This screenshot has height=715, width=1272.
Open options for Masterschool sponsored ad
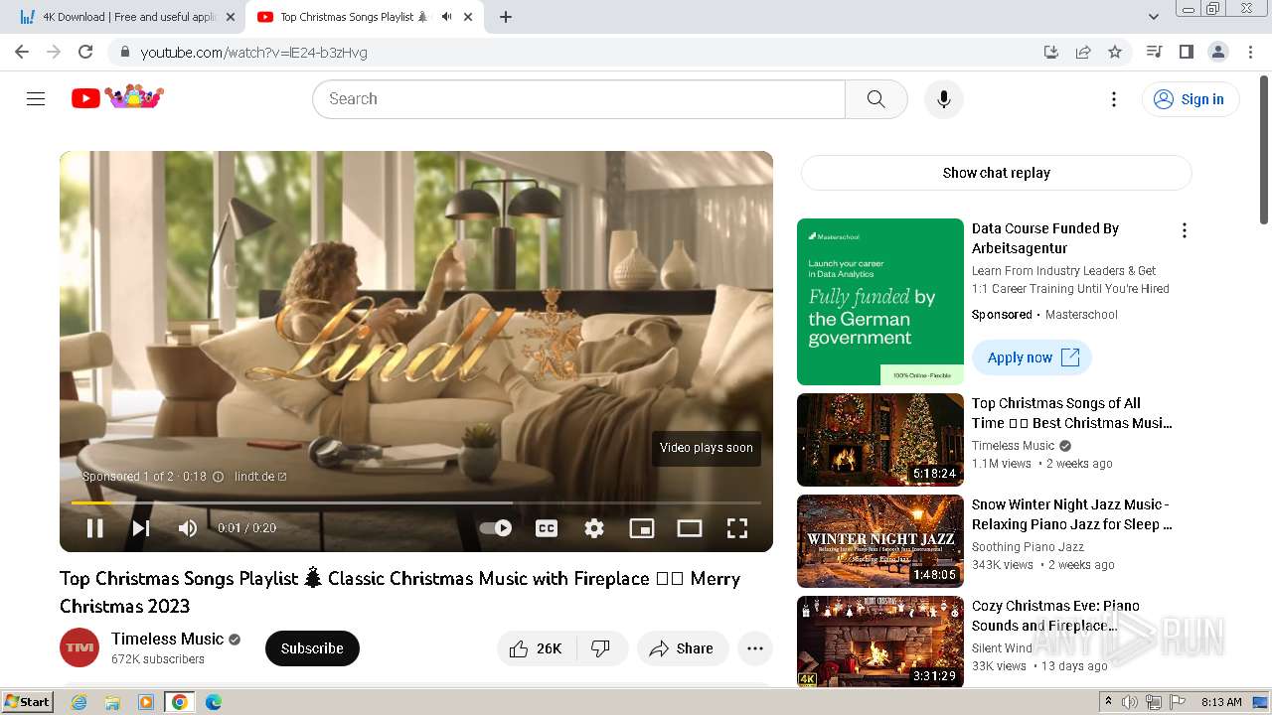1184,230
